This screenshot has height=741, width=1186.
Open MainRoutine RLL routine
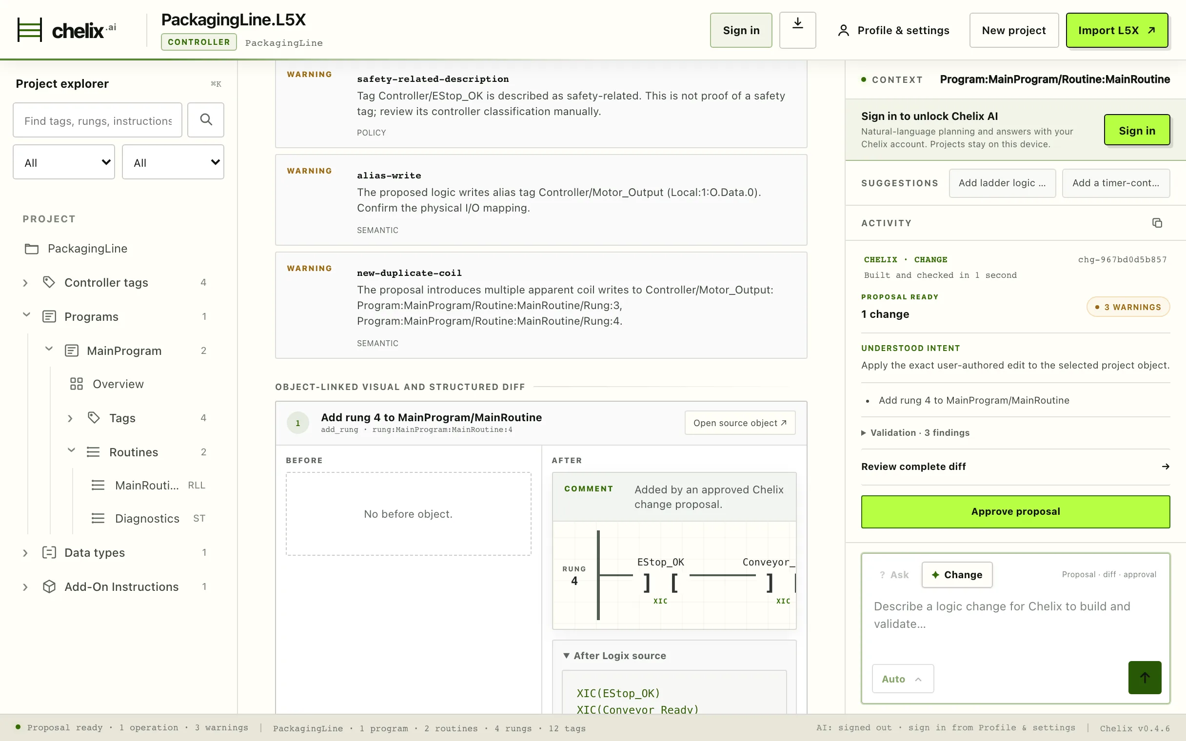tap(147, 485)
